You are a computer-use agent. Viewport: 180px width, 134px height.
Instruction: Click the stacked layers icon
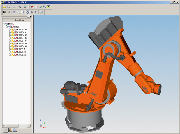coord(44,7)
